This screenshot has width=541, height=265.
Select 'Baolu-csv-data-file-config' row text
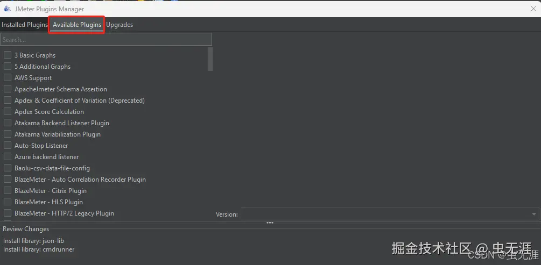(x=52, y=168)
